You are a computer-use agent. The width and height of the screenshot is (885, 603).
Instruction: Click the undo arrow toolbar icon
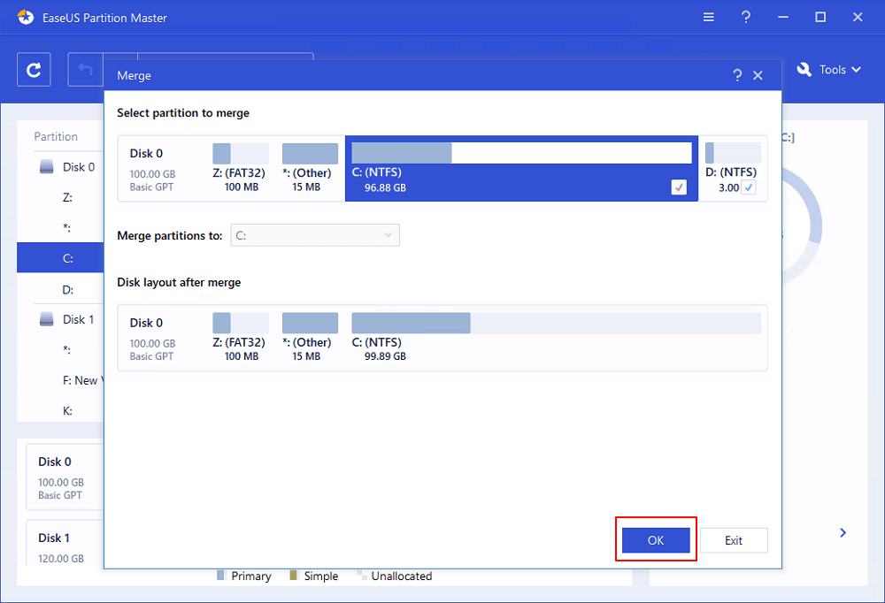tap(85, 70)
